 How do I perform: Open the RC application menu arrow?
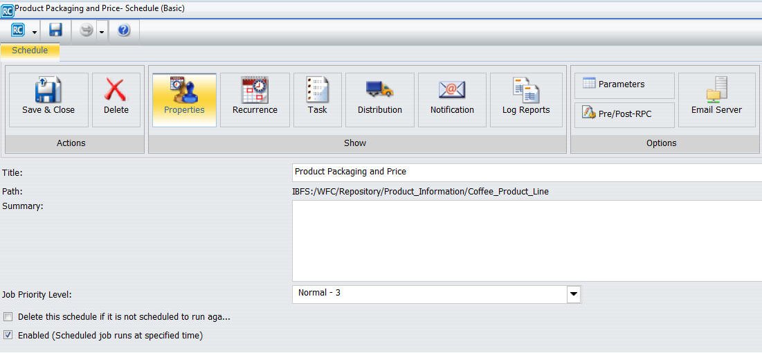coord(35,32)
